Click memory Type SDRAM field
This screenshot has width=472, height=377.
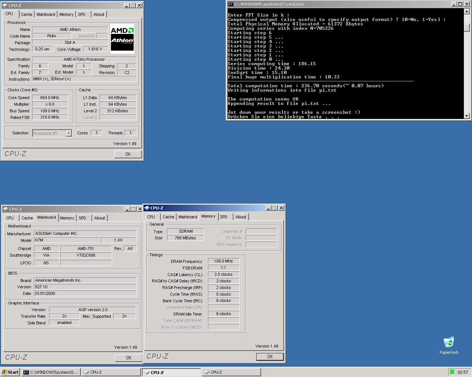(185, 231)
